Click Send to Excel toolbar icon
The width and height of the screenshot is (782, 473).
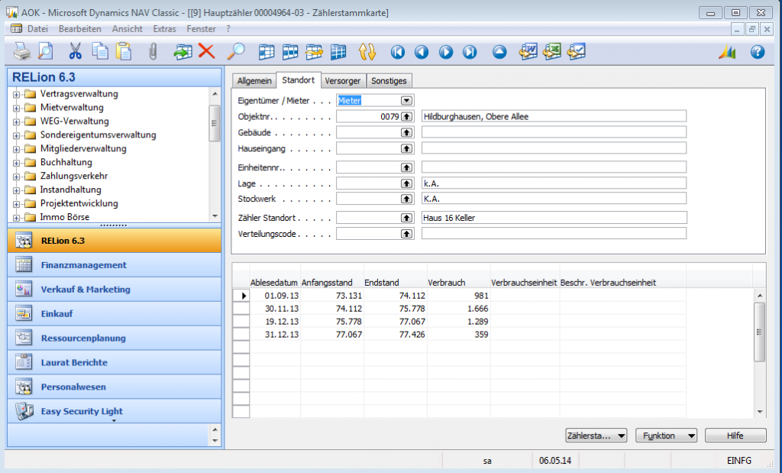pos(552,51)
